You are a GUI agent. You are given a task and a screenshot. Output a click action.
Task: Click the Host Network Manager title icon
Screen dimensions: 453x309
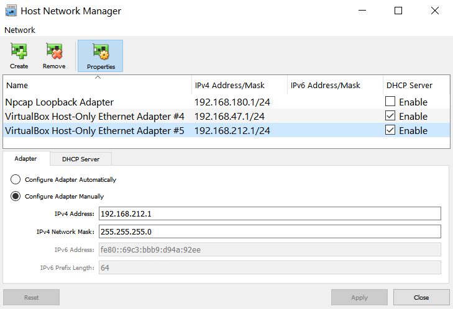click(11, 11)
